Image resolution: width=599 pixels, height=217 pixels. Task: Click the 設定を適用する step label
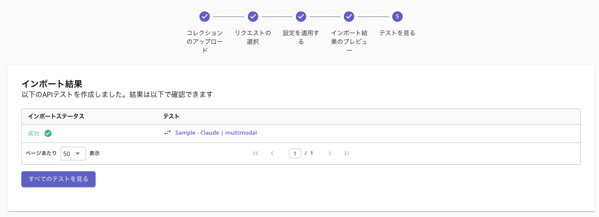coord(301,37)
